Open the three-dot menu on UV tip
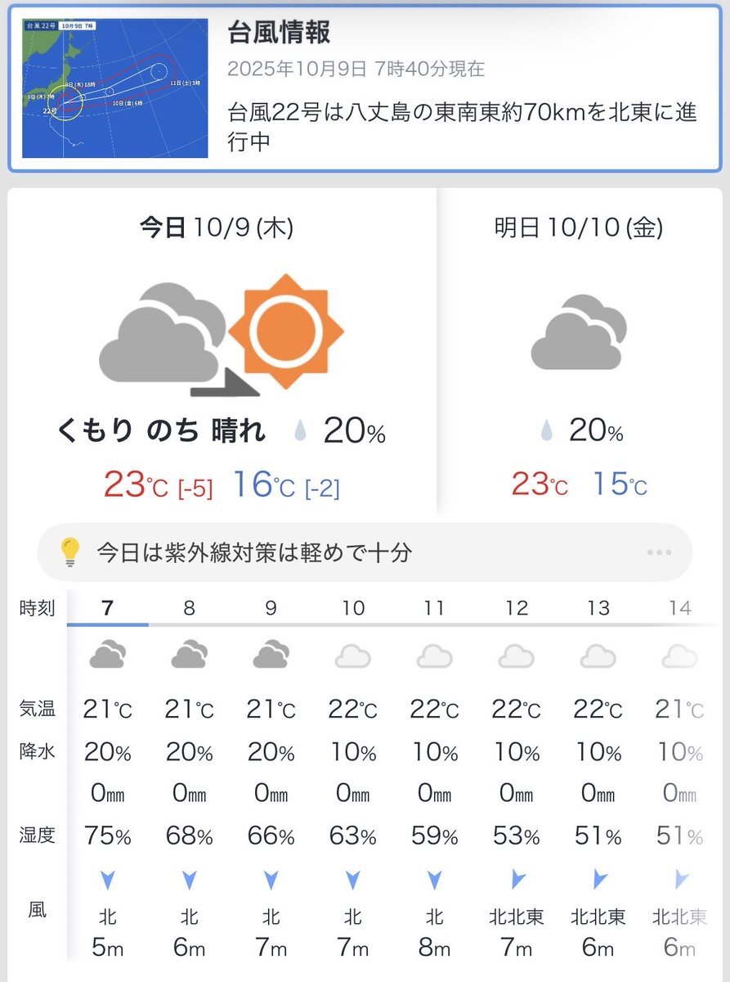This screenshot has width=730, height=982. tap(658, 552)
